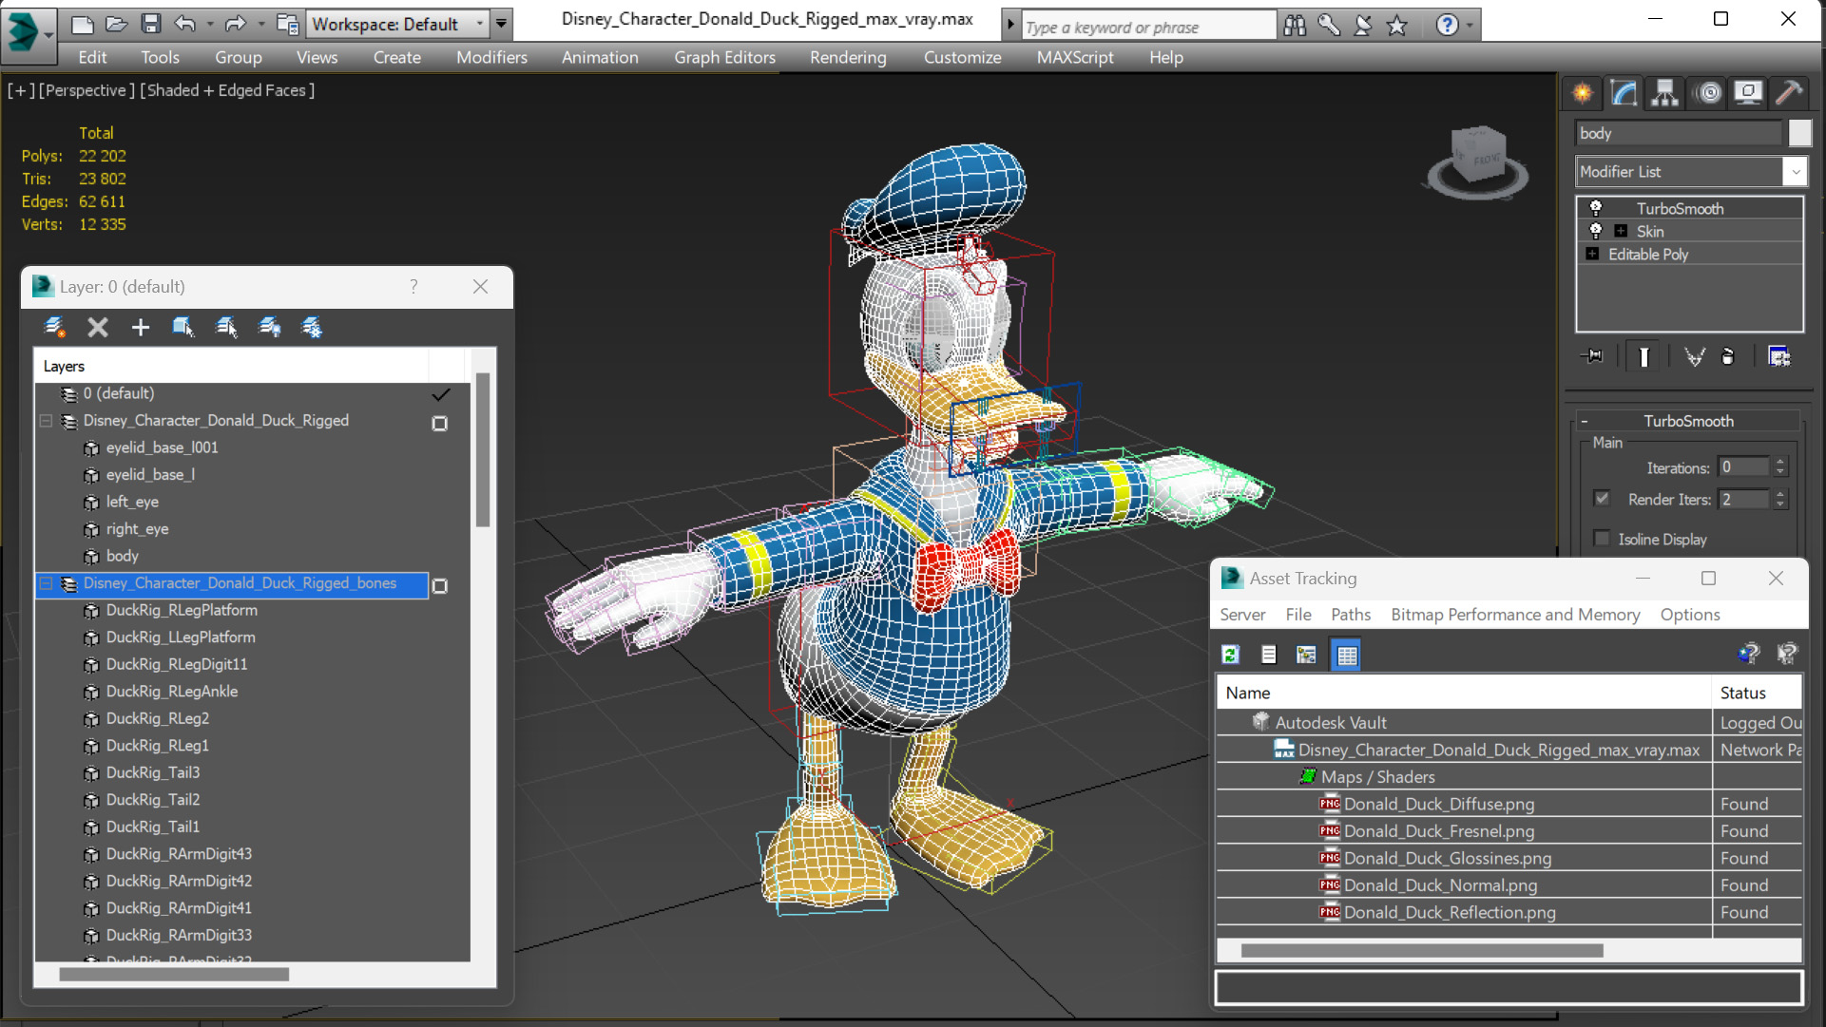Click the New Scene icon
Image resolution: width=1826 pixels, height=1027 pixels.
coord(82,24)
